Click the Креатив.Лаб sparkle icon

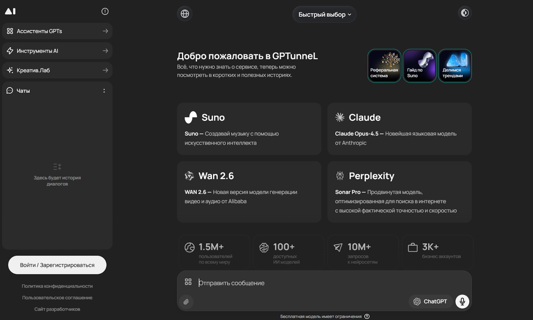coord(10,70)
